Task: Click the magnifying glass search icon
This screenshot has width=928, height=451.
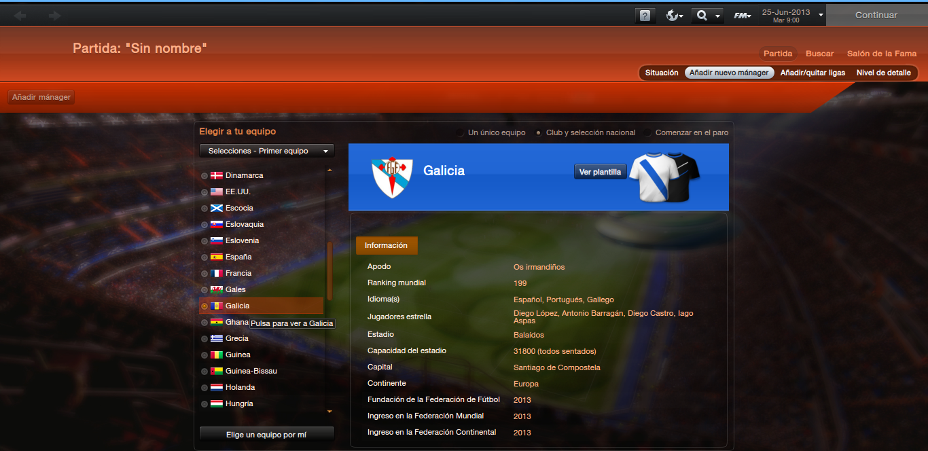Action: [702, 16]
